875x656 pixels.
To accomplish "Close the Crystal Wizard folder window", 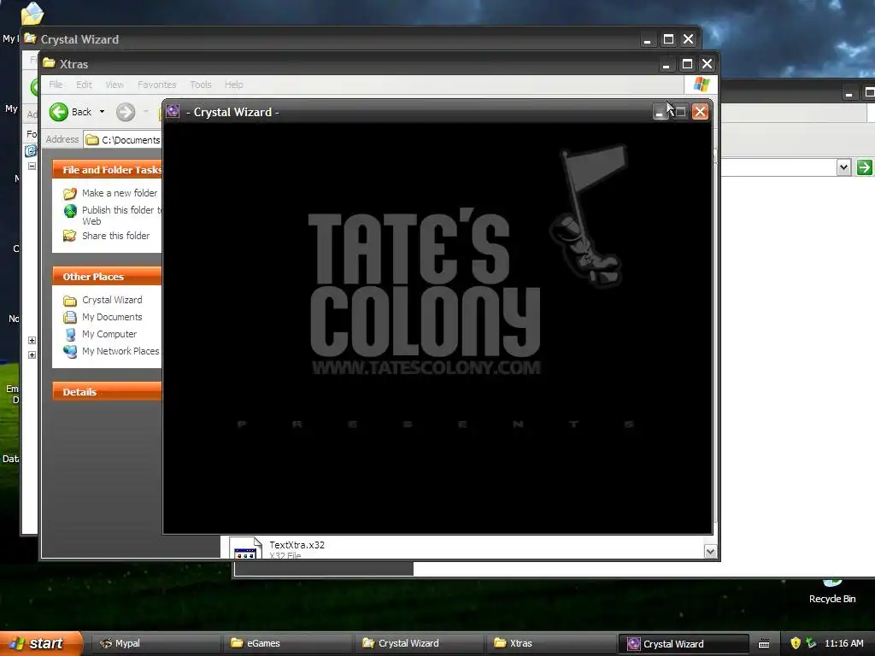I will coord(688,39).
